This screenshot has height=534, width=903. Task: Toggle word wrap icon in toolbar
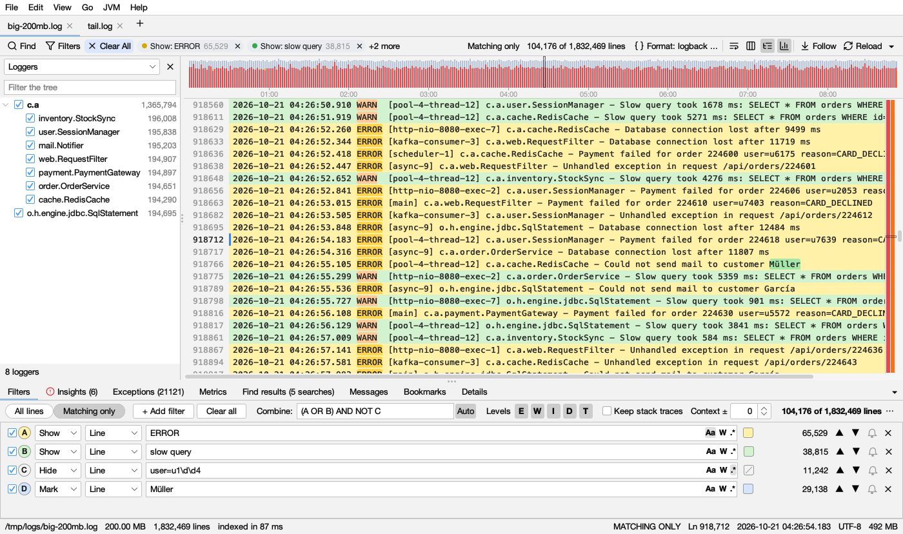[734, 46]
